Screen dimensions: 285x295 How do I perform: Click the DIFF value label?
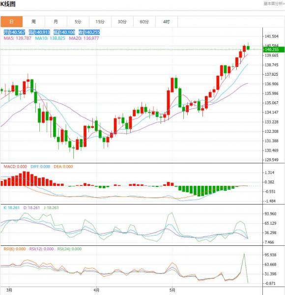pyautogui.click(x=40, y=167)
